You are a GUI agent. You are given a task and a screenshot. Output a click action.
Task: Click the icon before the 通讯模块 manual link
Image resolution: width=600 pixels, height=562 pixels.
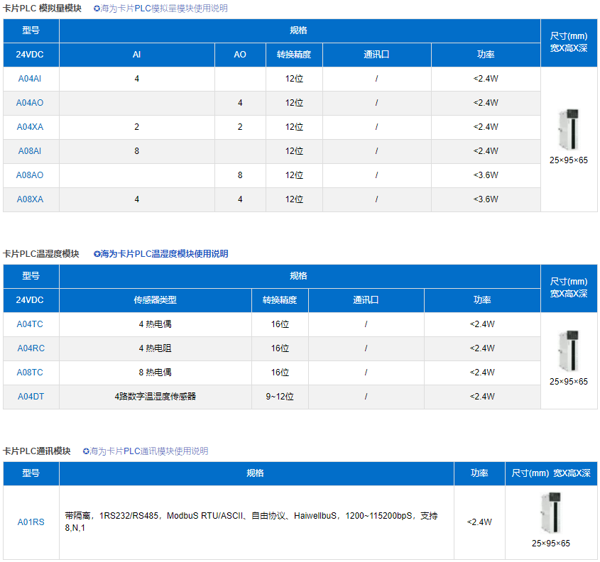tap(86, 451)
